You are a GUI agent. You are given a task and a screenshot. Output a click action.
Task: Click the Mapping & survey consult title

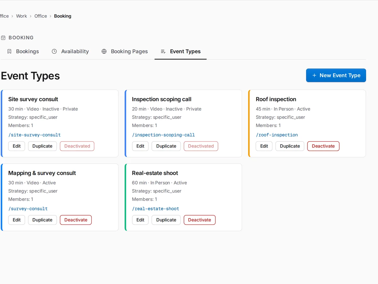[x=42, y=173]
